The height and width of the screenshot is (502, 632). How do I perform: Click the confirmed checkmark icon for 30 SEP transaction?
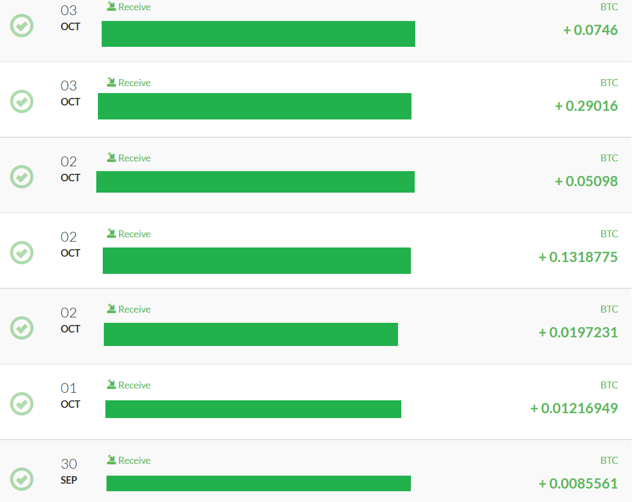coord(22,479)
